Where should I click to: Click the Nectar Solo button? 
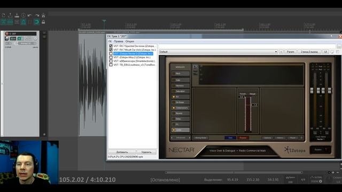pyautogui.click(x=230, y=138)
